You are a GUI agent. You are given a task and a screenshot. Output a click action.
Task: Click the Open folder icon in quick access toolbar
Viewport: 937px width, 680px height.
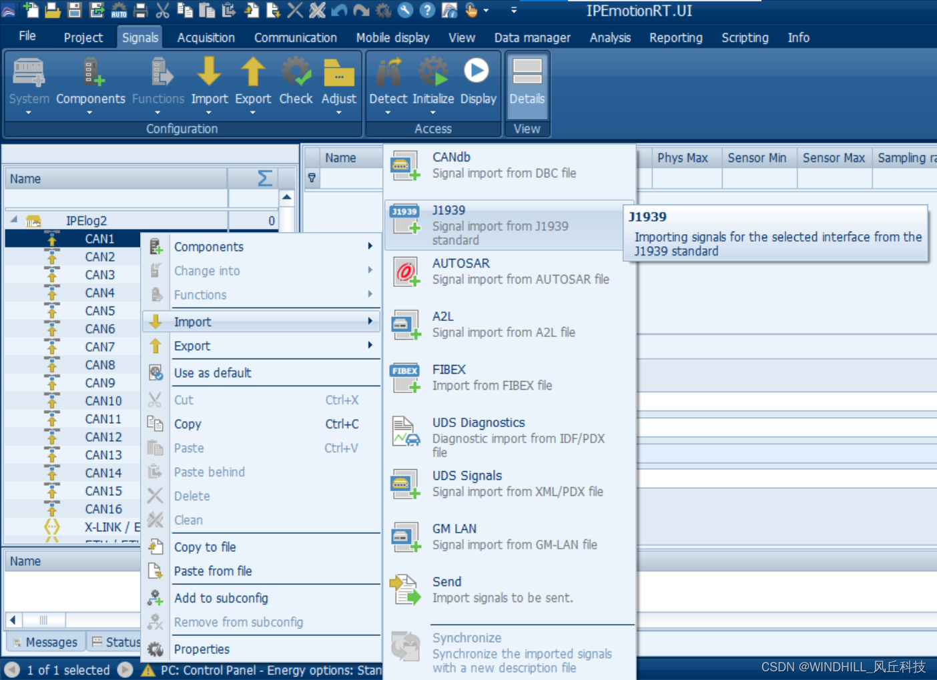coord(53,10)
